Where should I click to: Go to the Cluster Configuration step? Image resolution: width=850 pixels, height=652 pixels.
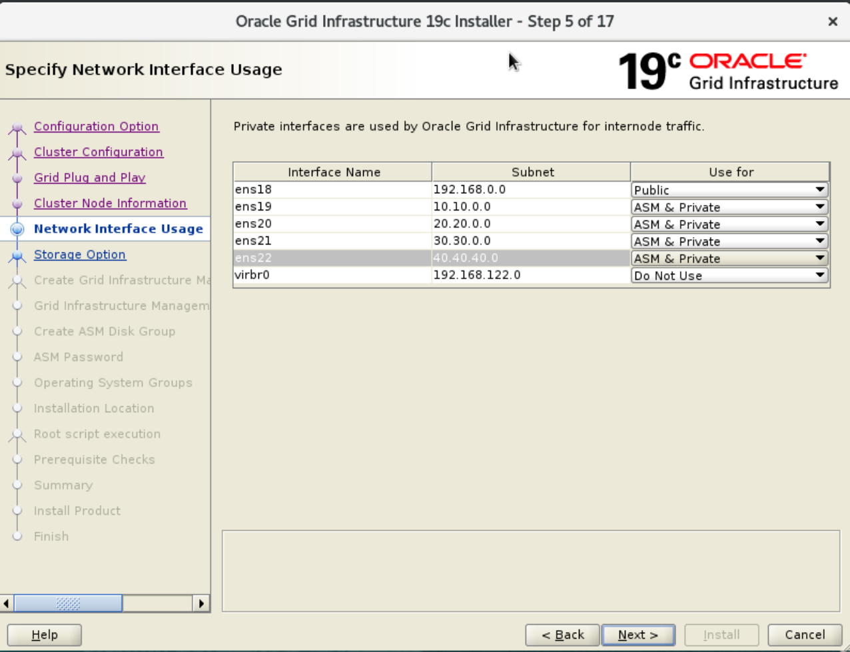[99, 152]
